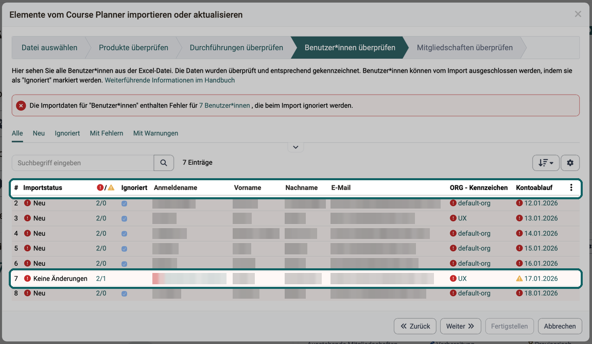Go to Datei auswählen wizard step
Image resolution: width=592 pixels, height=344 pixels.
[49, 47]
